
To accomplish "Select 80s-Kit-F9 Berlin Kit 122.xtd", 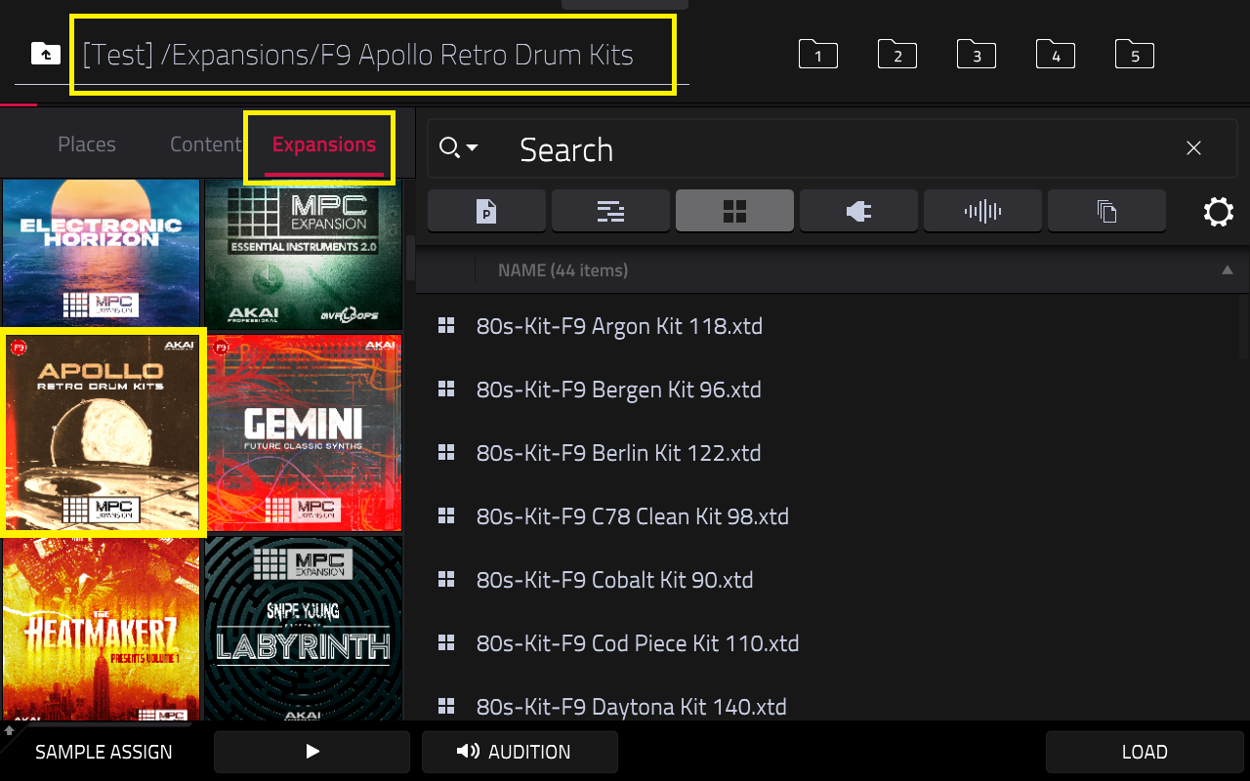I will click(x=828, y=453).
